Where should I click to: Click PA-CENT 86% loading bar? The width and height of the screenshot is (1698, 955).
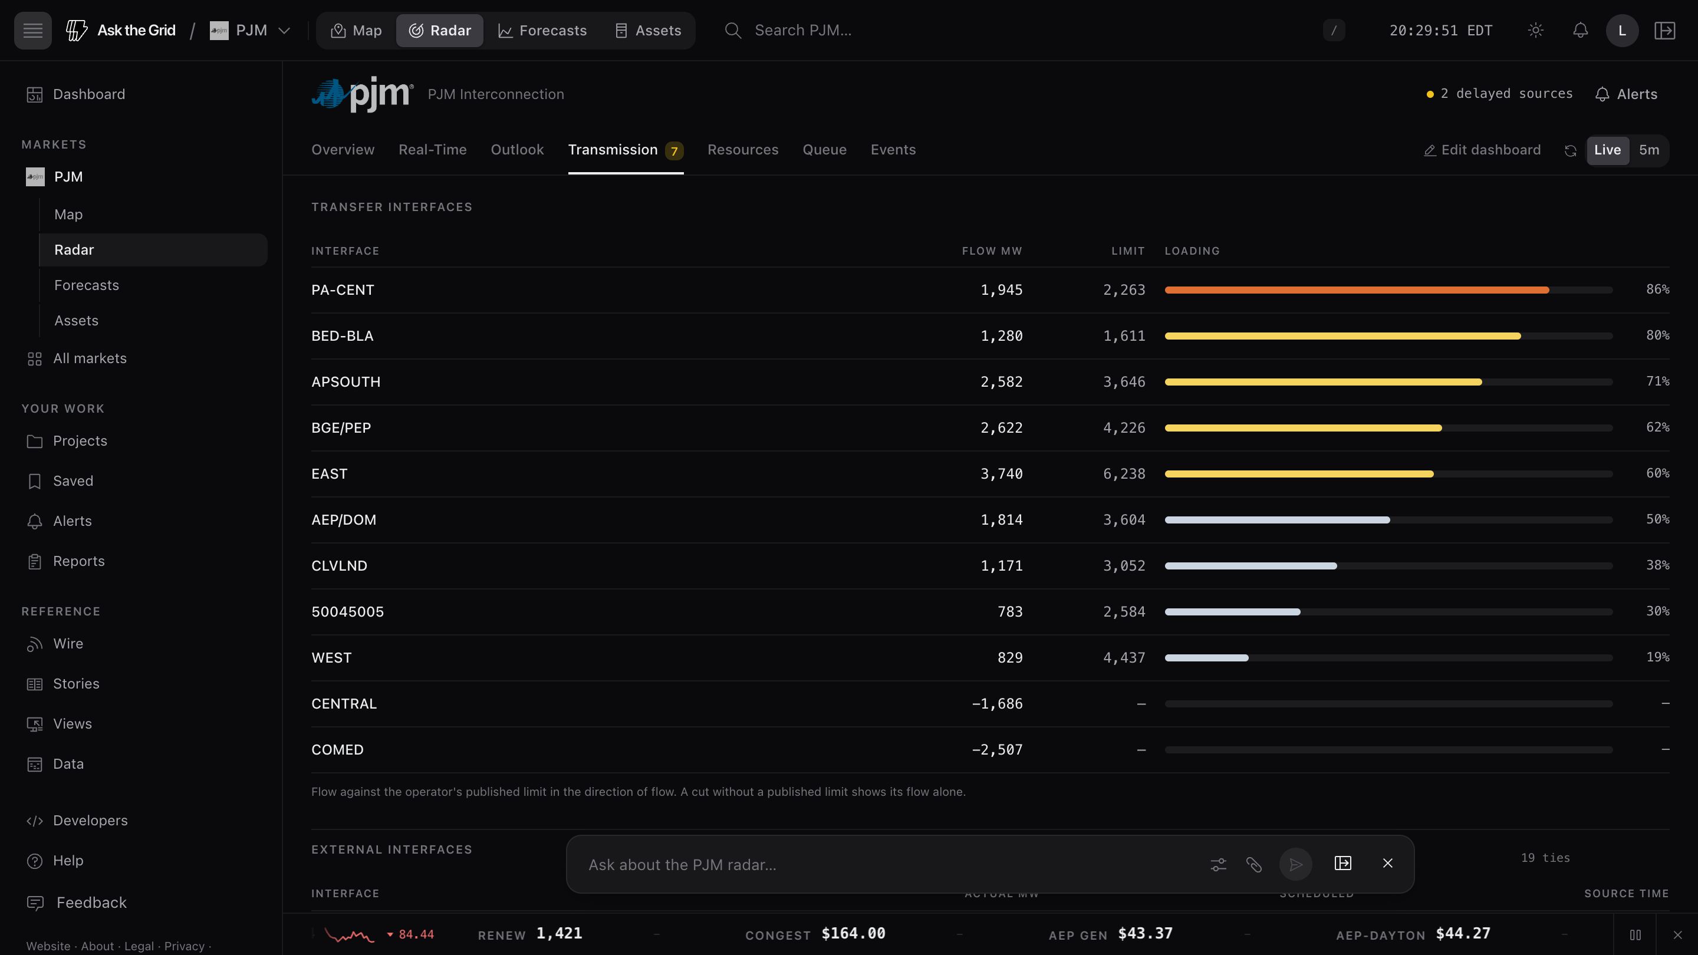click(1388, 290)
